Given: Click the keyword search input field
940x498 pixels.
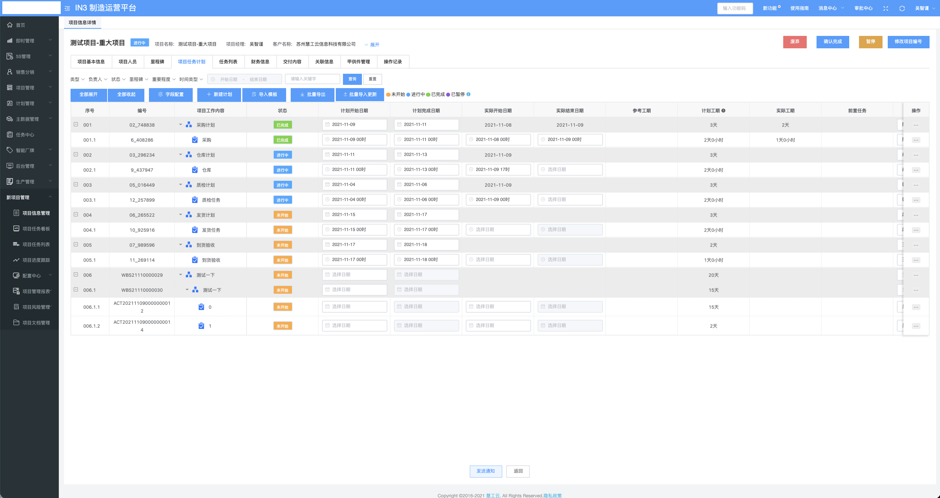Looking at the screenshot, I should click(x=312, y=79).
